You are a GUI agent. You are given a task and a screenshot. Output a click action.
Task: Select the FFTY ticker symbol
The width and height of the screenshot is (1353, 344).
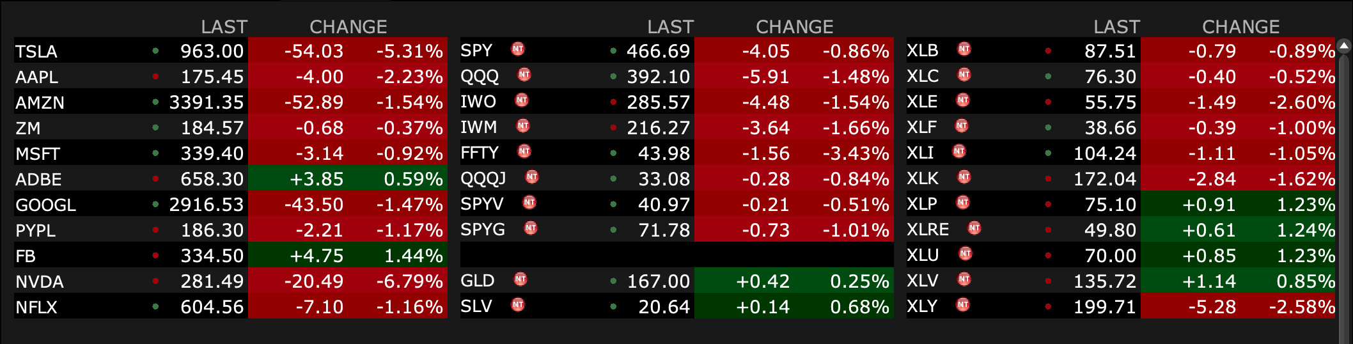click(479, 153)
